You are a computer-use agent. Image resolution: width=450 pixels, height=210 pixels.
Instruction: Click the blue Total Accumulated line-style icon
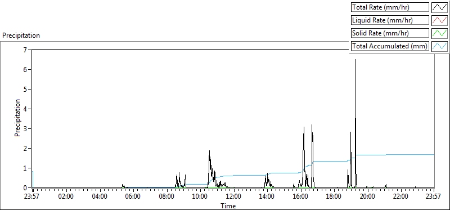click(x=439, y=46)
